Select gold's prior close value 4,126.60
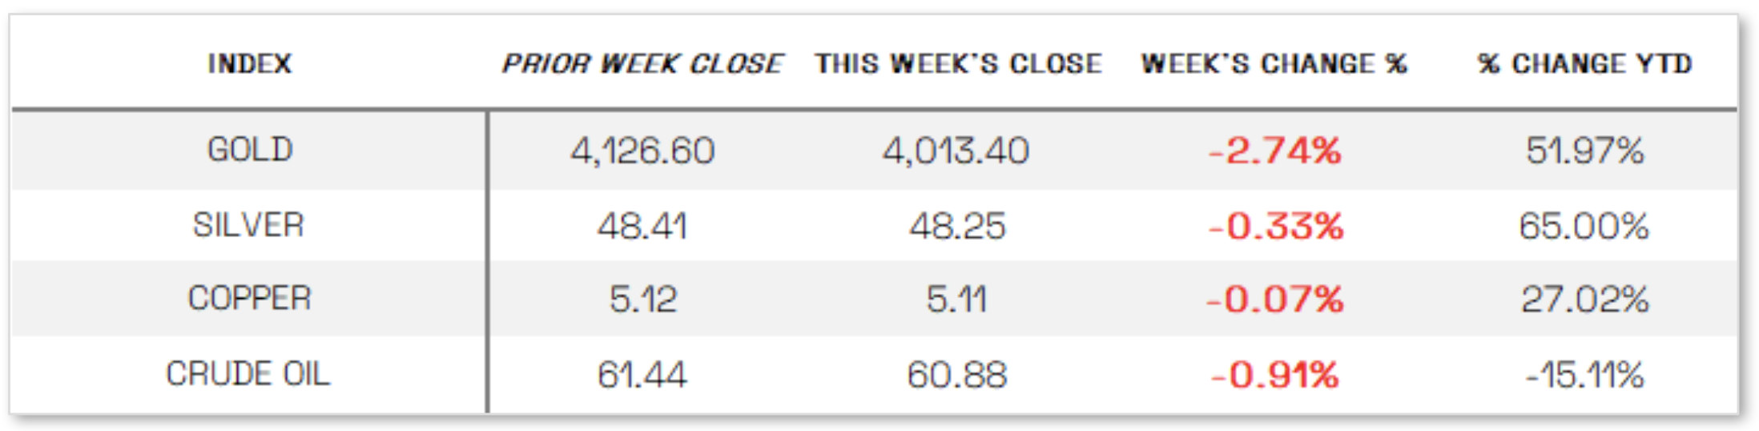This screenshot has height=431, width=1759. (x=642, y=151)
